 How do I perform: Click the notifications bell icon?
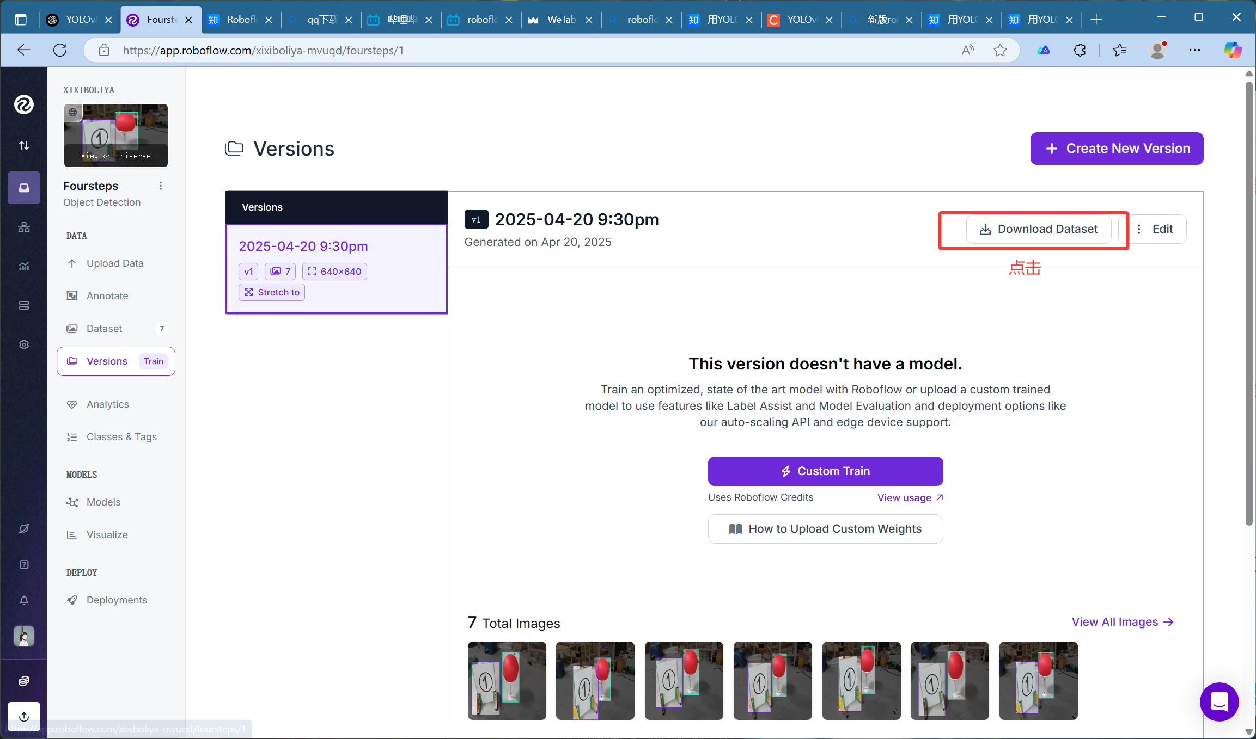click(x=24, y=600)
